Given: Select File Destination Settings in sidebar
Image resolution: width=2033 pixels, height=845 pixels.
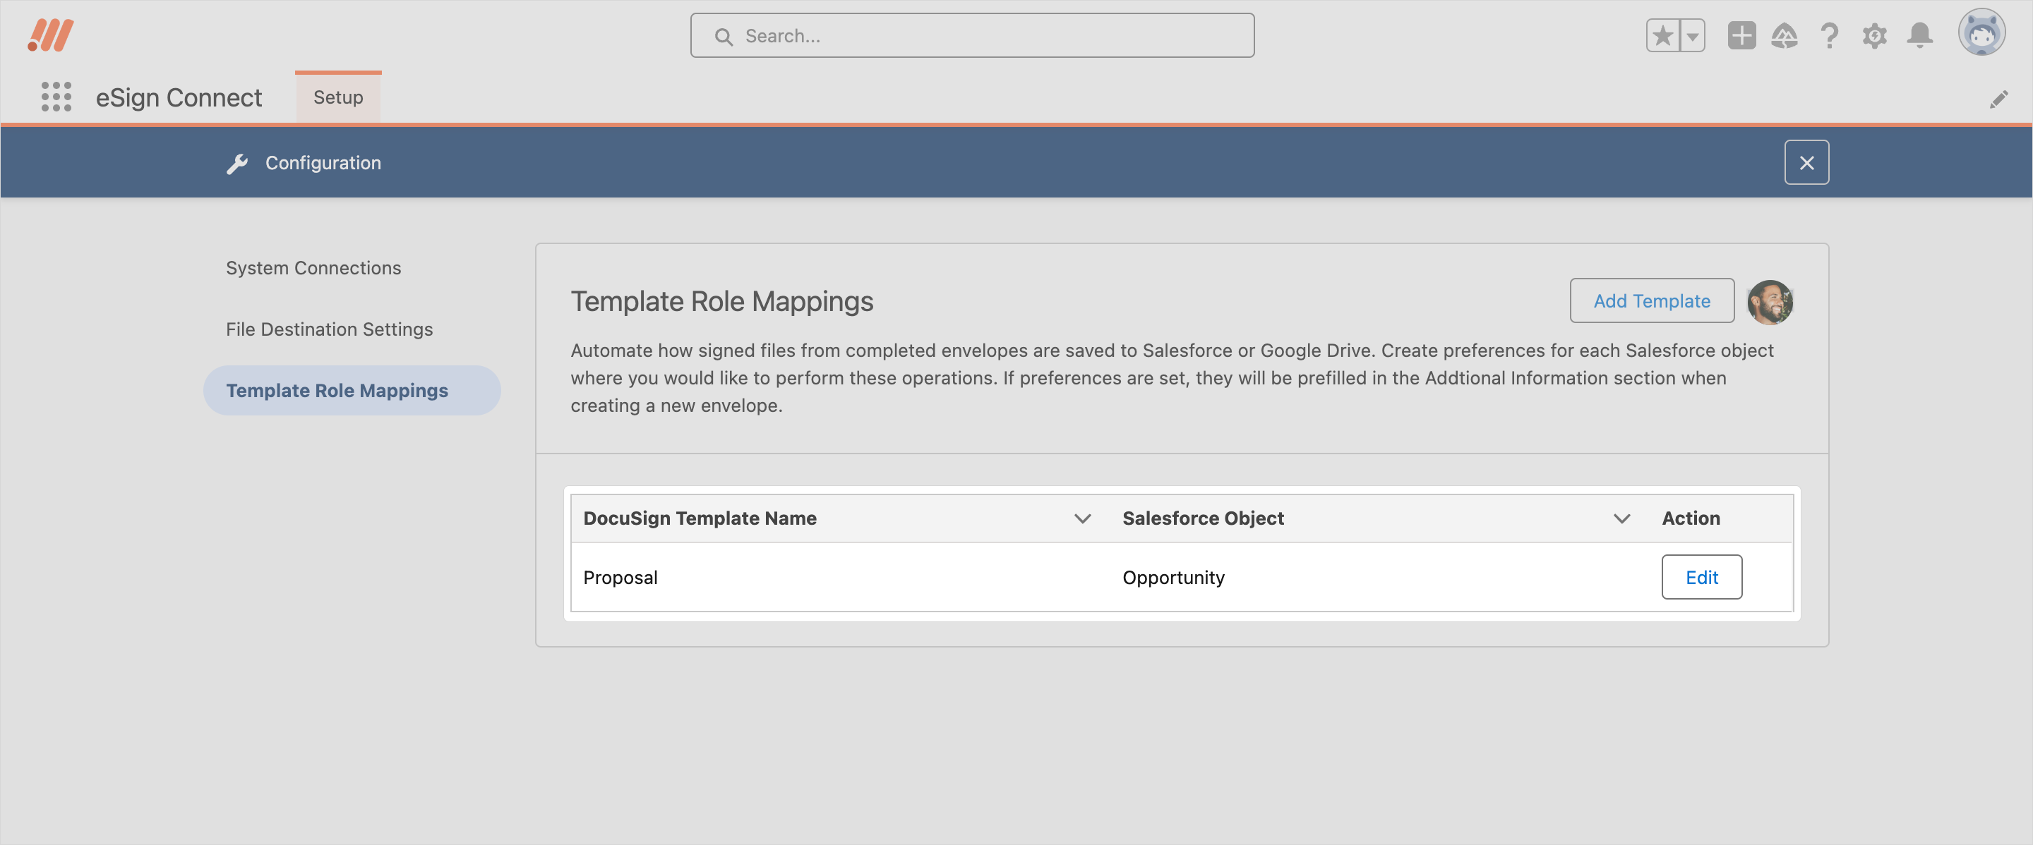Looking at the screenshot, I should click(x=329, y=329).
